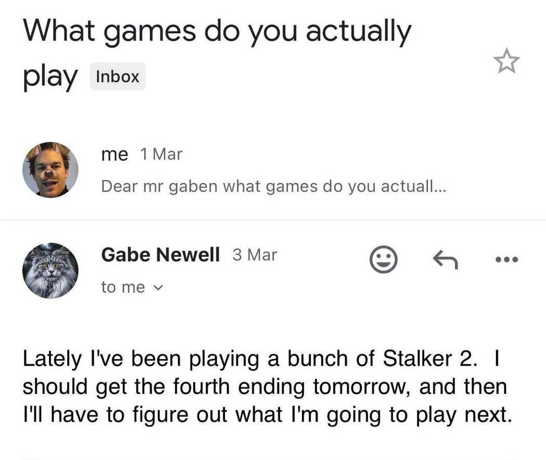Star this email conversation
546x460 pixels.
point(506,61)
